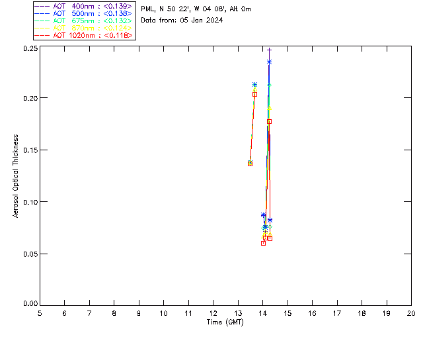Click the x-axis tick label 6
This screenshot has height=339, width=423.
click(65, 313)
